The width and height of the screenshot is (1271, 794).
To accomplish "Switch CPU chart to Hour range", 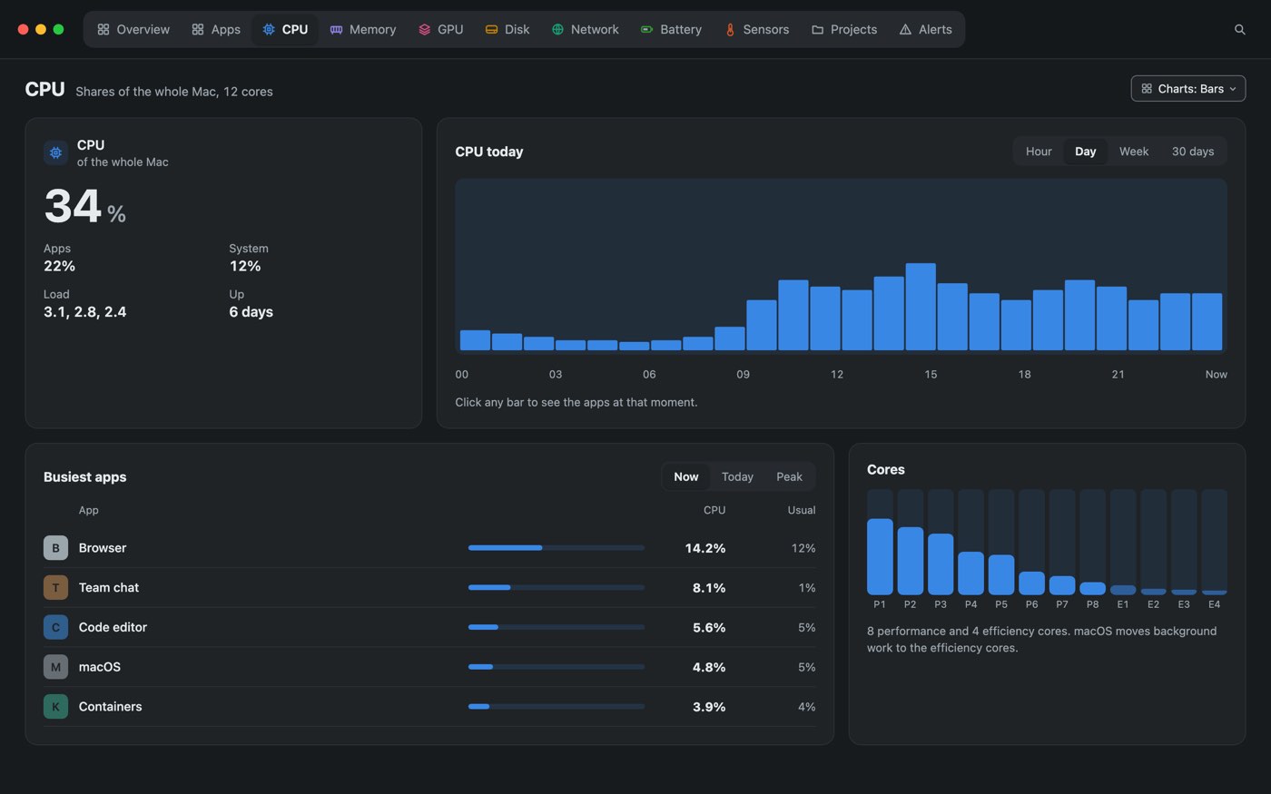I will pyautogui.click(x=1039, y=152).
